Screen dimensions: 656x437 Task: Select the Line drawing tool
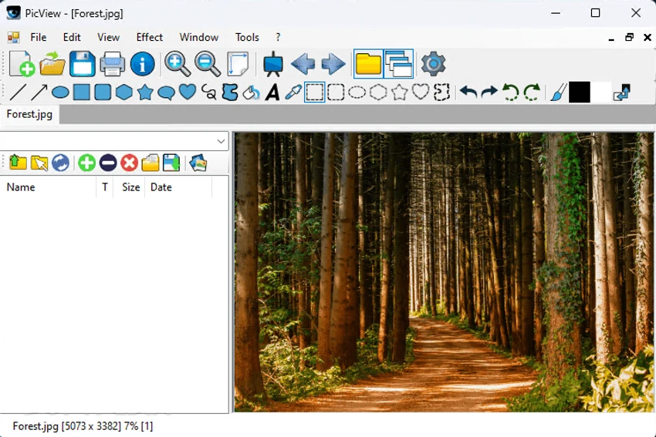pyautogui.click(x=18, y=92)
